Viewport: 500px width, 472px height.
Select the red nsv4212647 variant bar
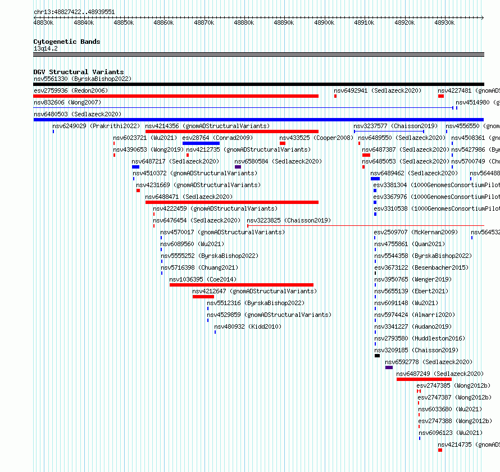point(203,297)
